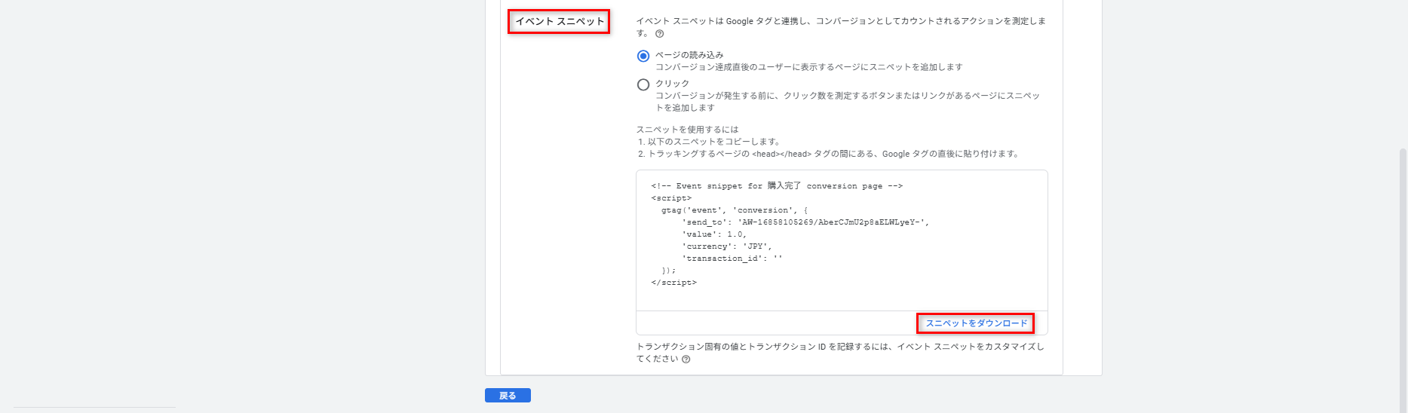
Task: Click the イベント スニペット section heading
Action: click(x=560, y=21)
